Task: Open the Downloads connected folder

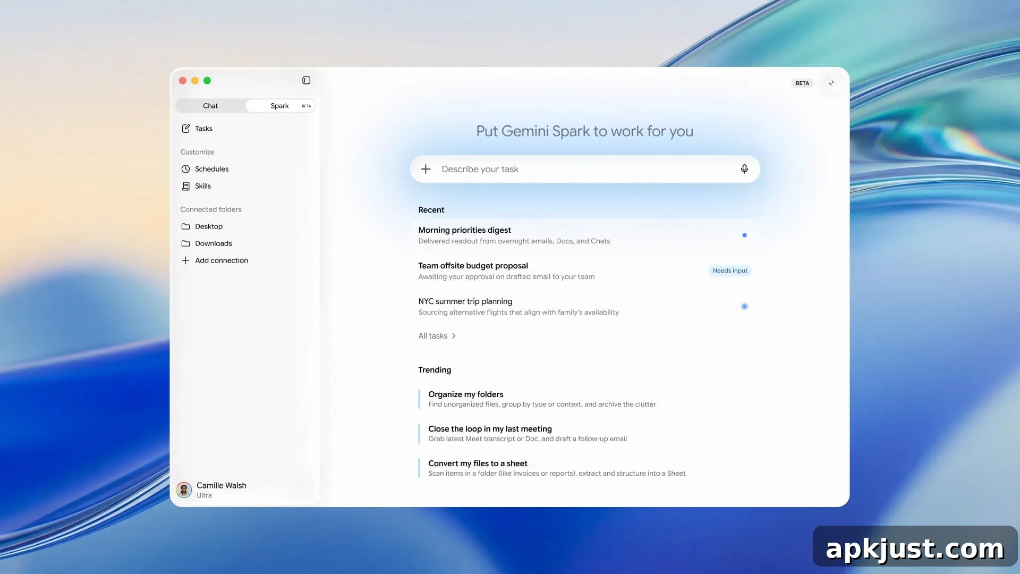Action: tap(214, 243)
